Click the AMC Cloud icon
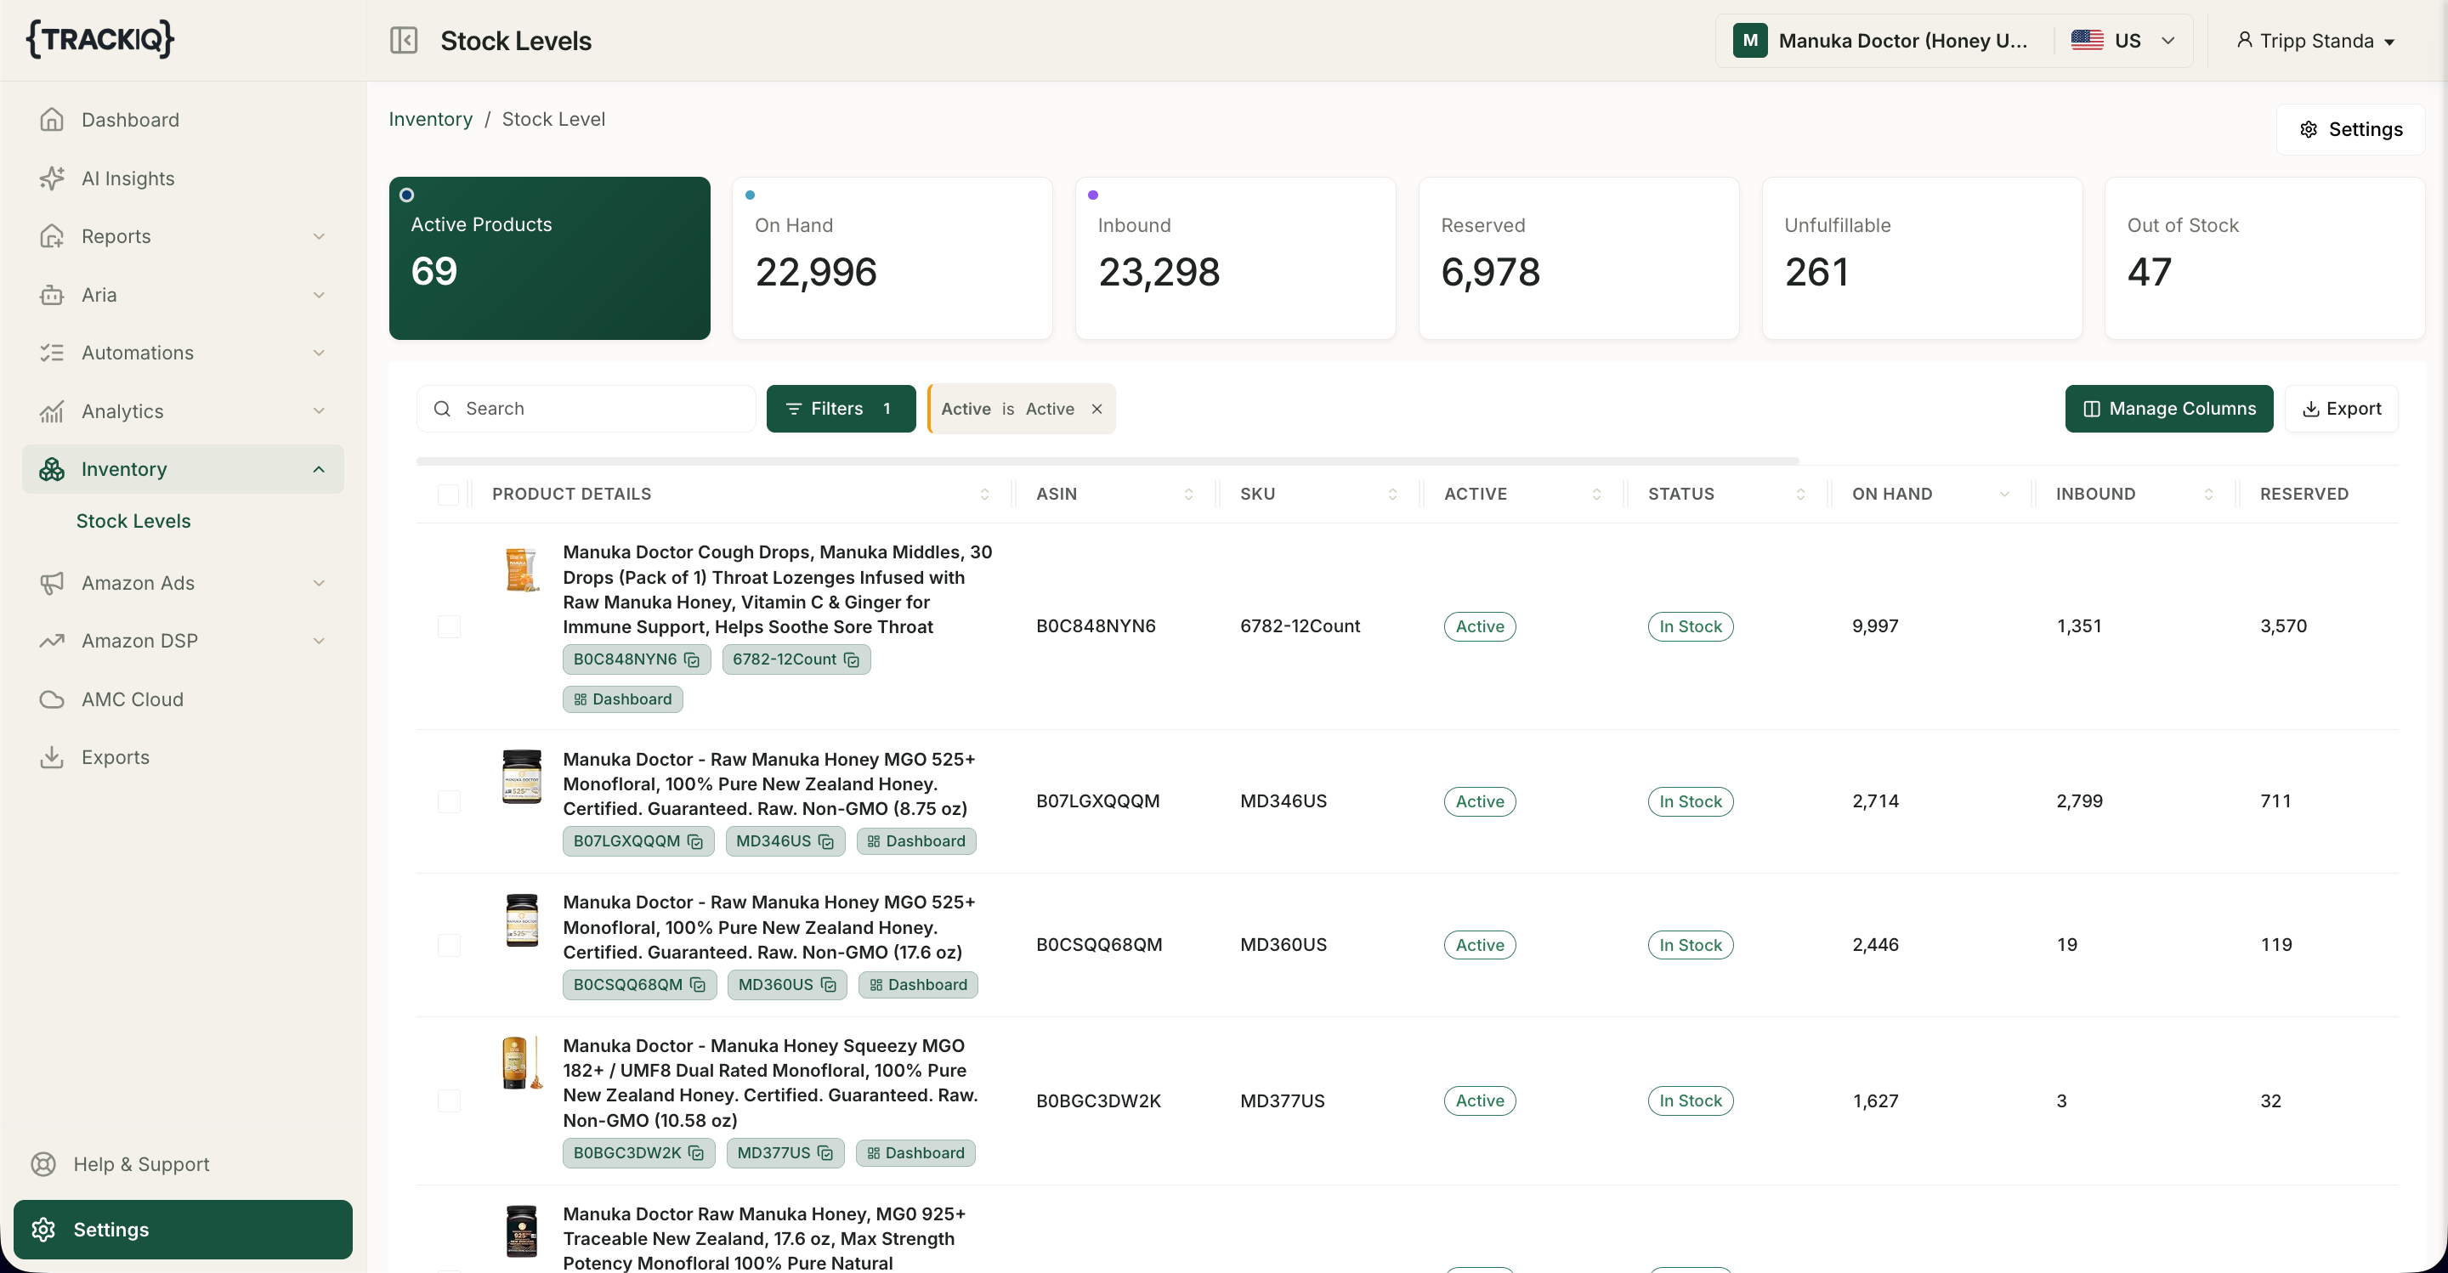 52,699
